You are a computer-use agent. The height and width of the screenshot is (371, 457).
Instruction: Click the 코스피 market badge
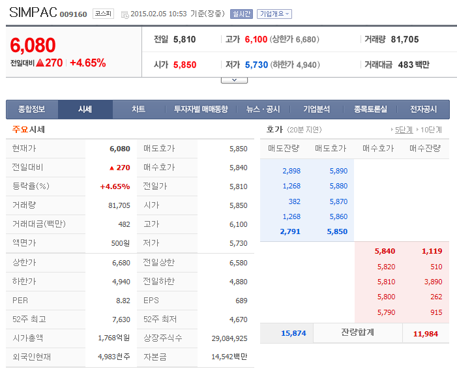(x=103, y=14)
